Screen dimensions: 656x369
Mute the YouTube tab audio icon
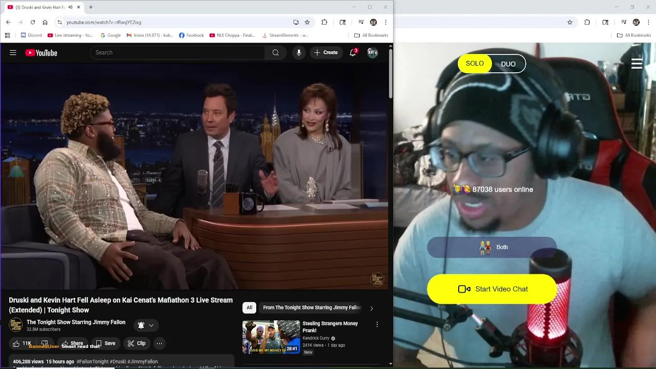(70, 7)
